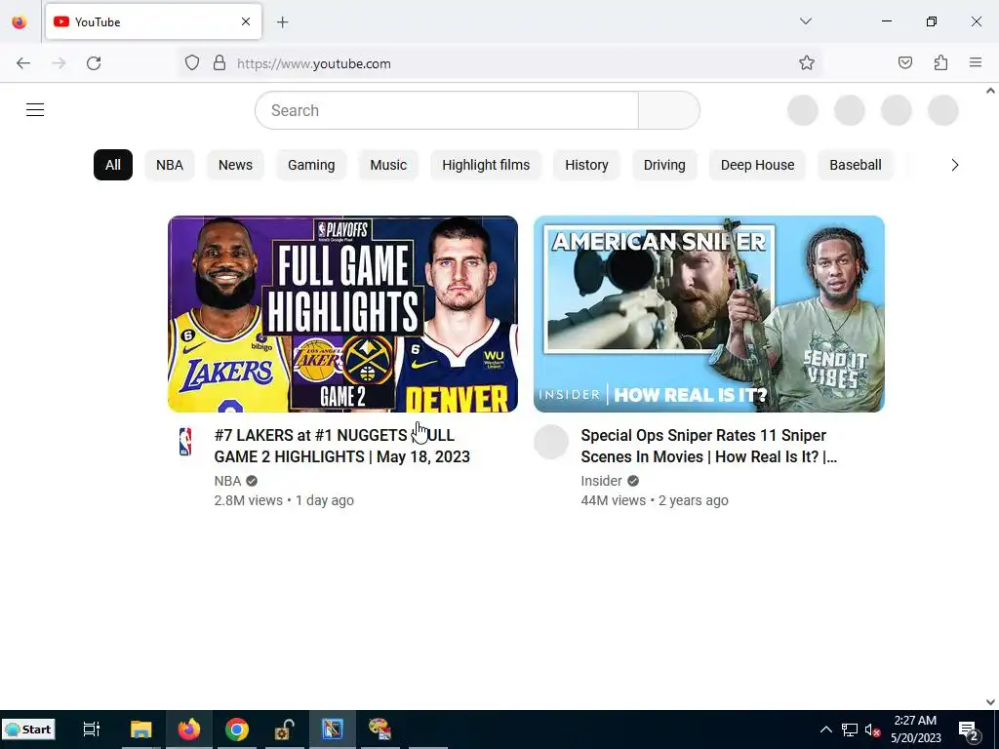Open the Special Ops Sniper Rates title
Screen dimensions: 999x749
[708, 446]
